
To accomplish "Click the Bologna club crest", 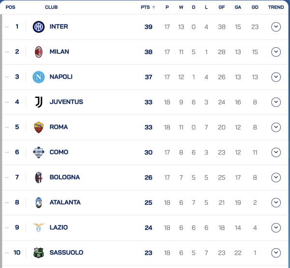I will [39, 178].
